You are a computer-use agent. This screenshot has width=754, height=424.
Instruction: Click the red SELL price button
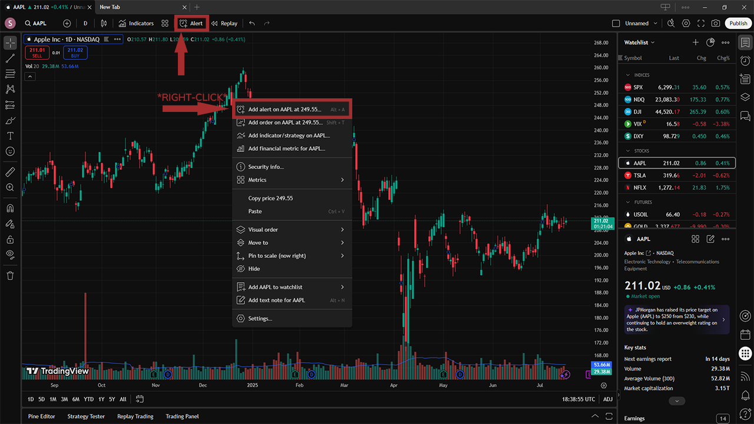tap(37, 52)
